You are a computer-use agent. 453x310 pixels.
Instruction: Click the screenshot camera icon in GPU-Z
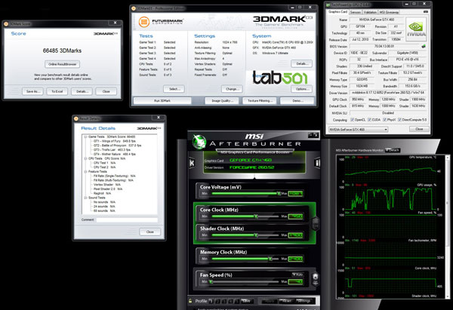[426, 12]
